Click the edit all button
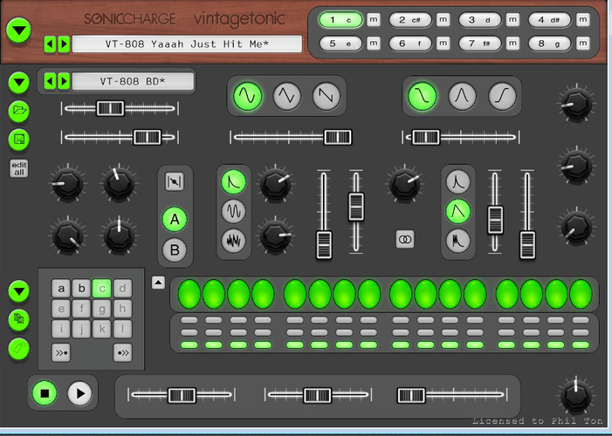This screenshot has width=612, height=436. [x=19, y=168]
